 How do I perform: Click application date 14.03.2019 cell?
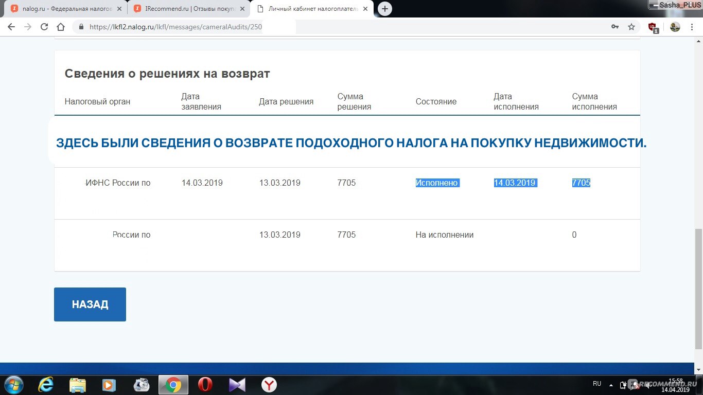click(x=202, y=183)
